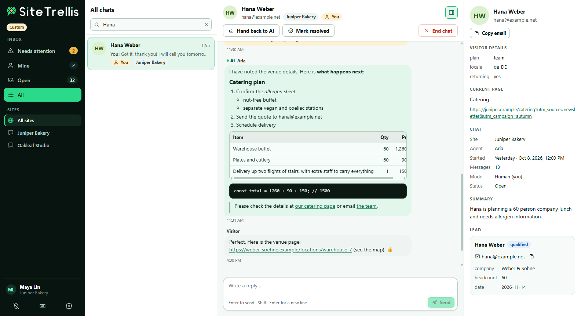Open the Open chats inbox
Screen dimensions: 581x316
pos(43,80)
